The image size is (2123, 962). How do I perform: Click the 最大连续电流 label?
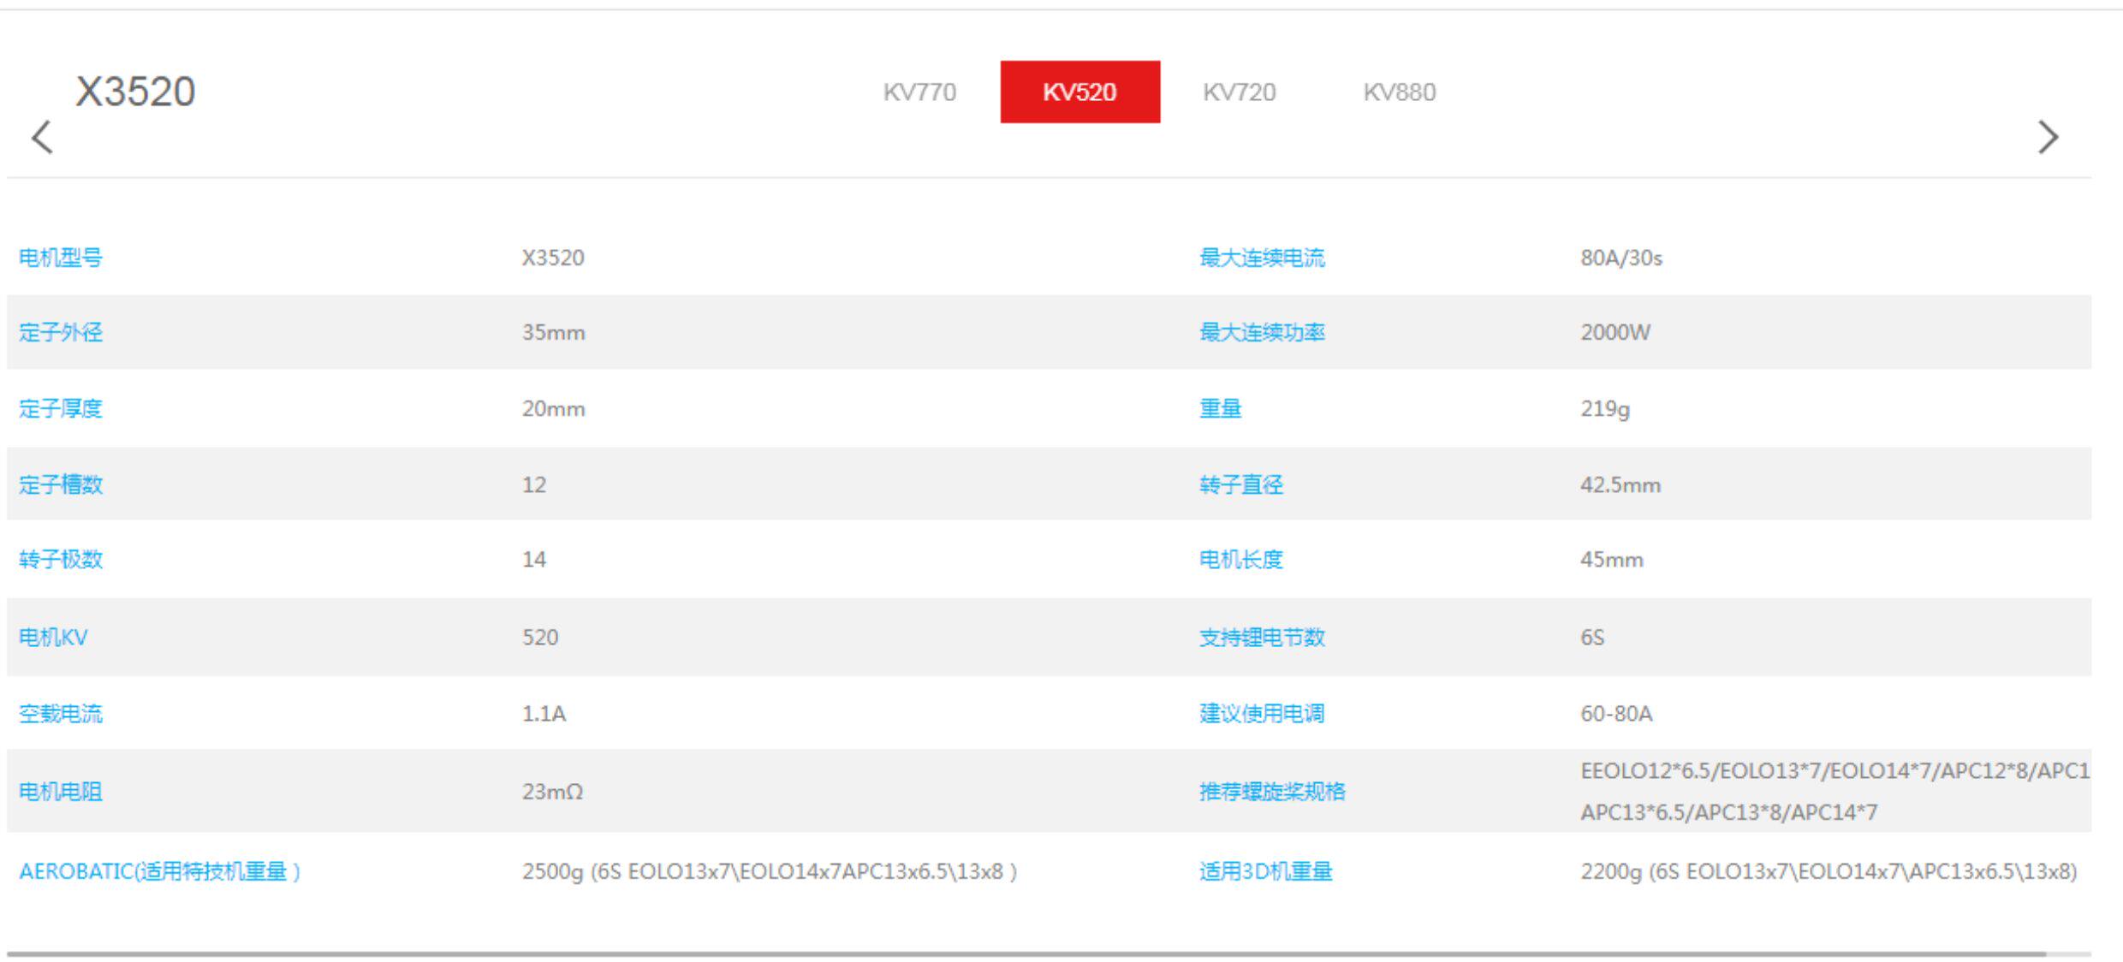[x=1262, y=258]
